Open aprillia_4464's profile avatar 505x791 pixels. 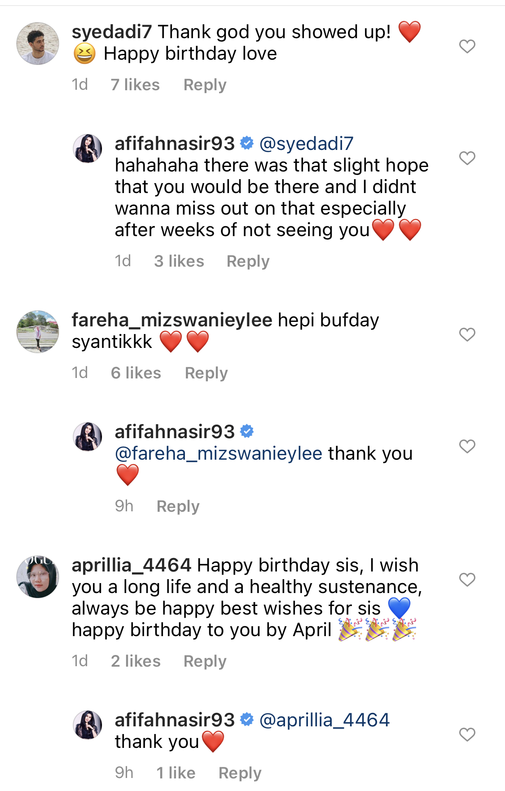click(38, 577)
